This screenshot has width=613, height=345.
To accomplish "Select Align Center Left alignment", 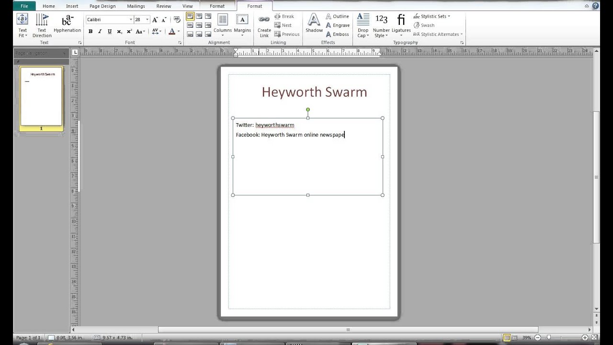I will [190, 25].
